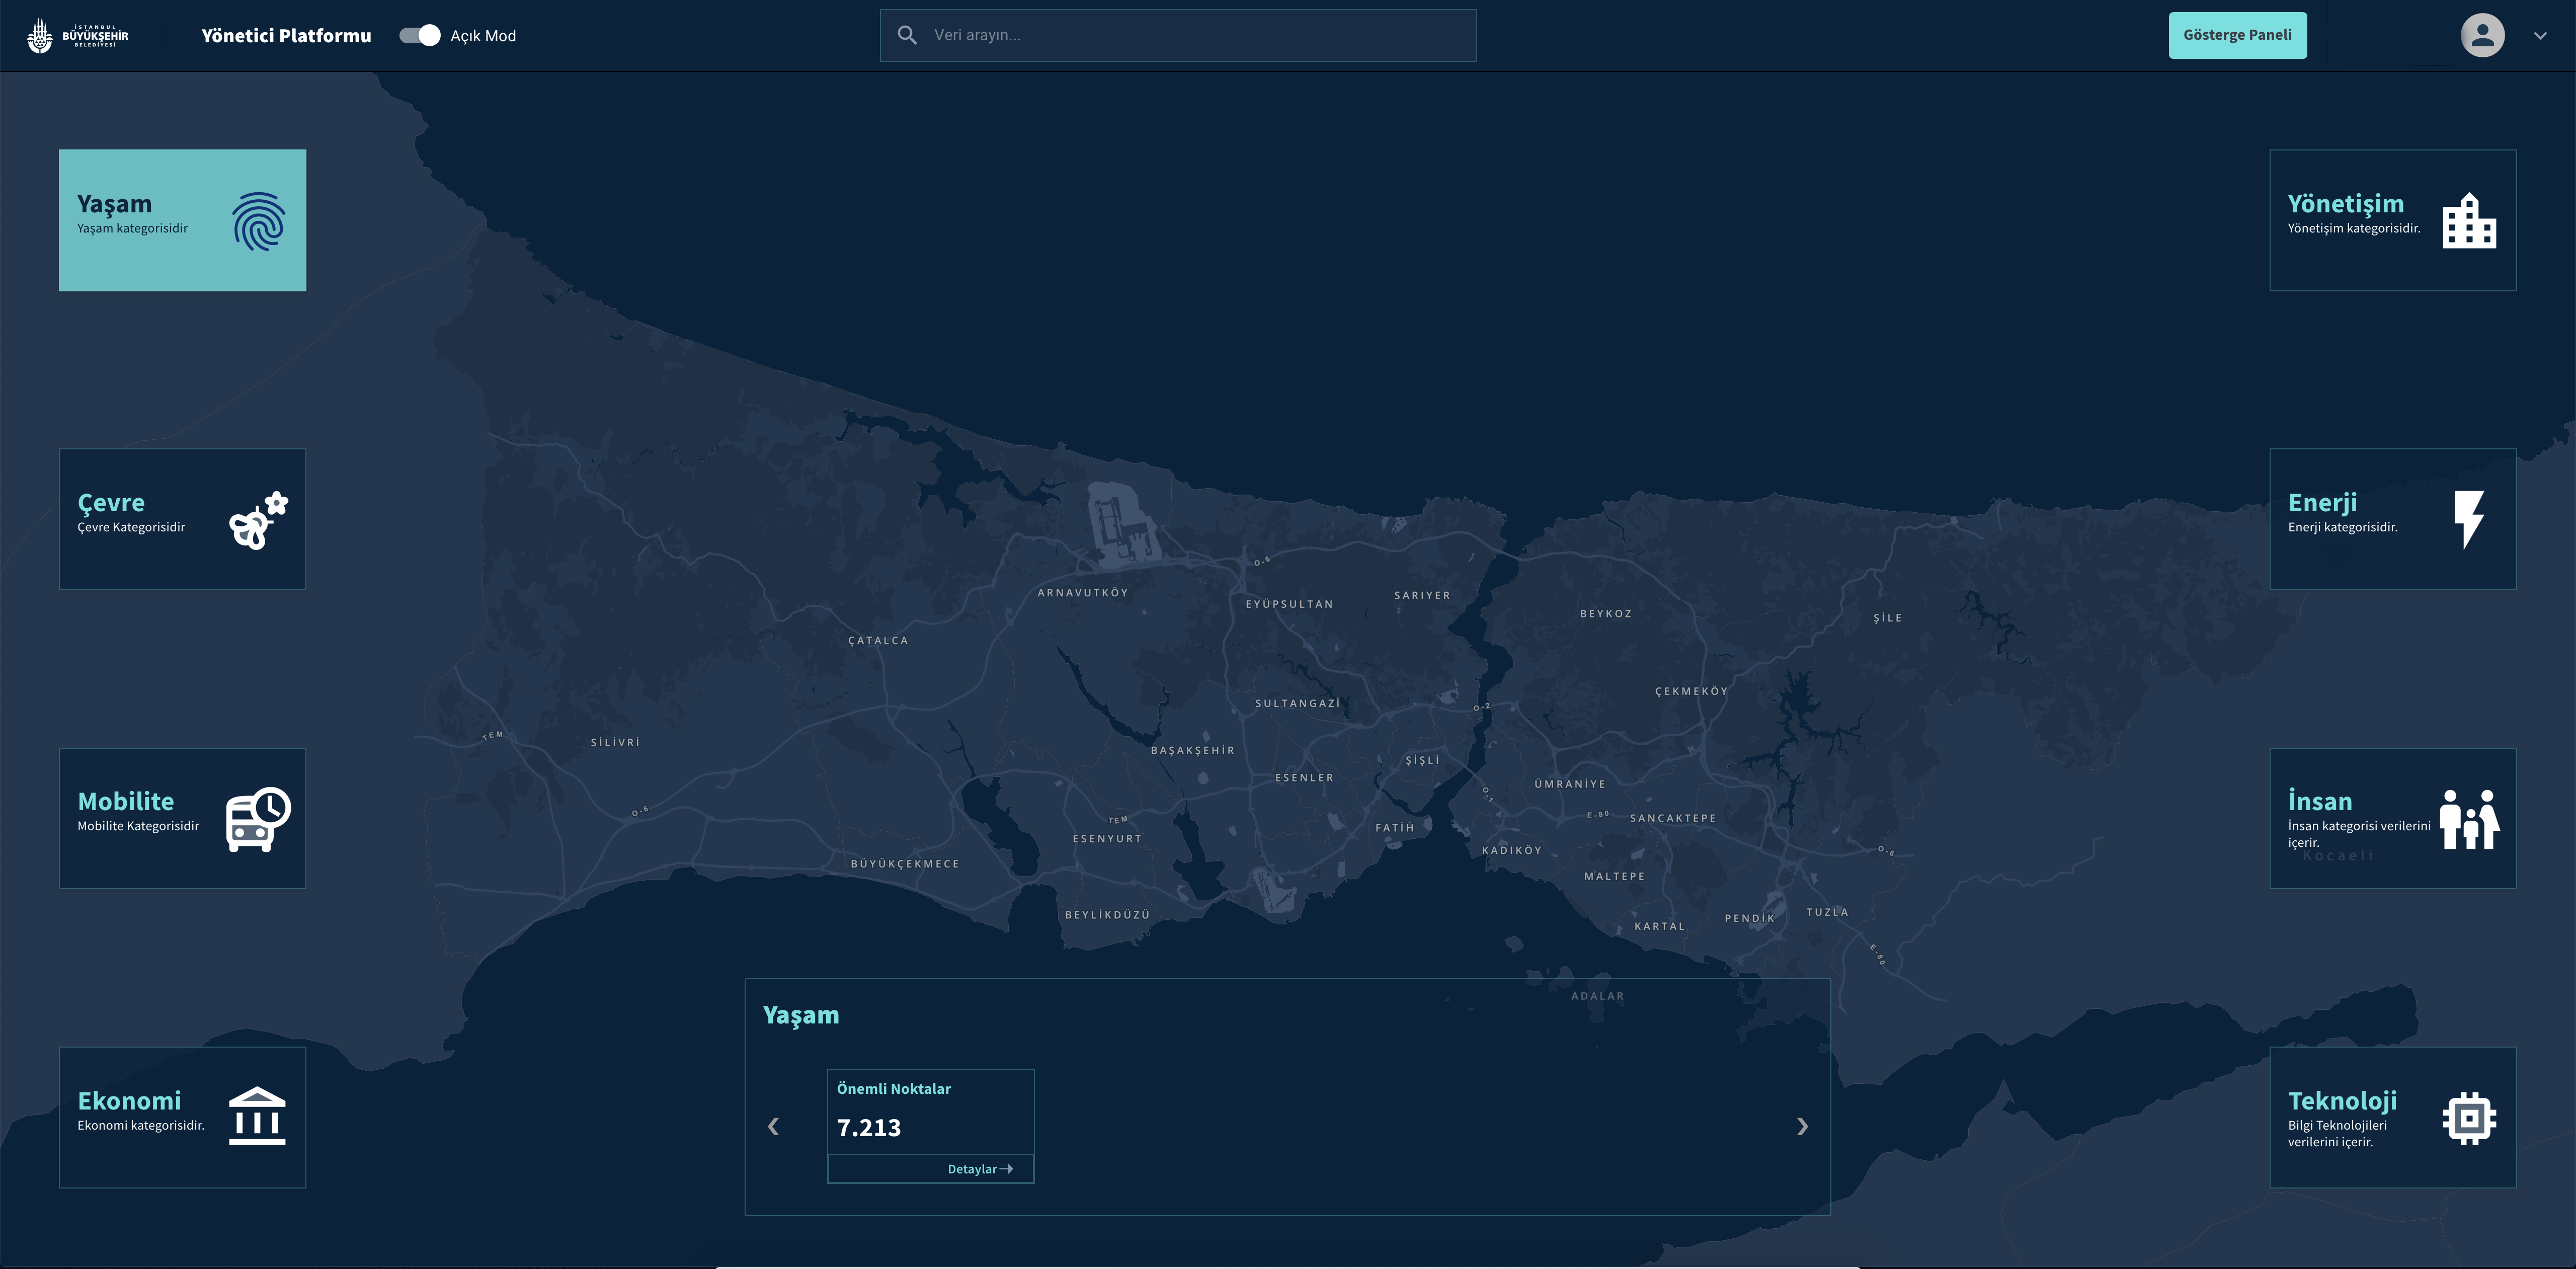
Task: Click the Istanbul Büyükşehir Belediyesi logo
Action: [x=78, y=36]
